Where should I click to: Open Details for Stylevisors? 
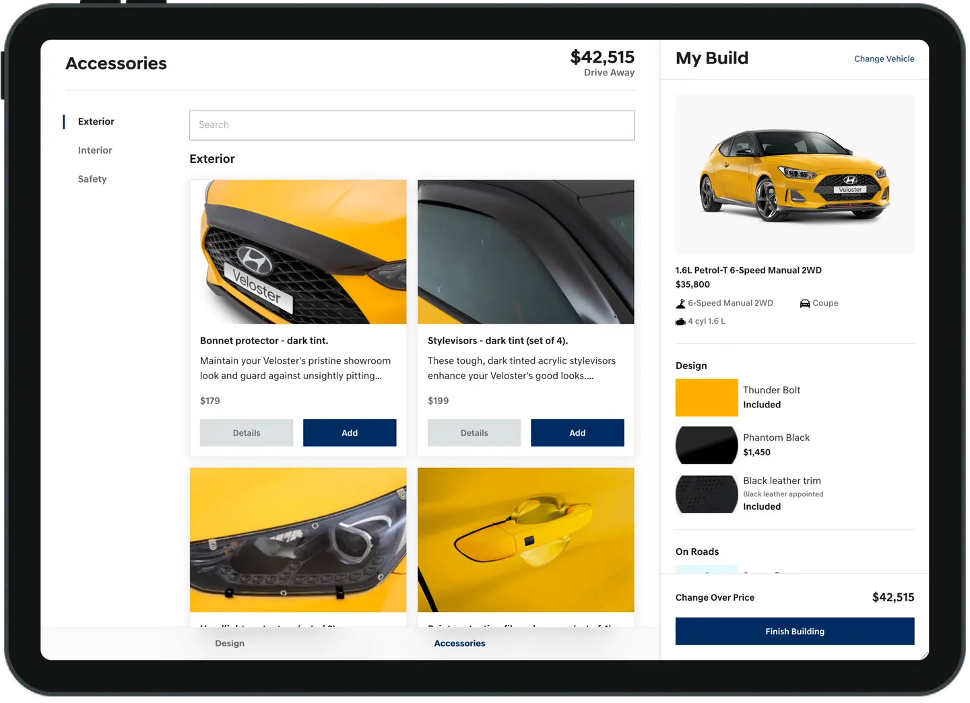[474, 433]
